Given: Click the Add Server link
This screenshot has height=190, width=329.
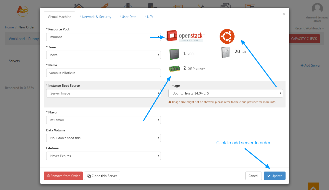Looking at the screenshot, I should coord(311,65).
